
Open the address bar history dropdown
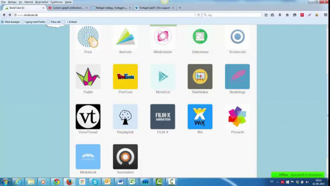click(195, 15)
